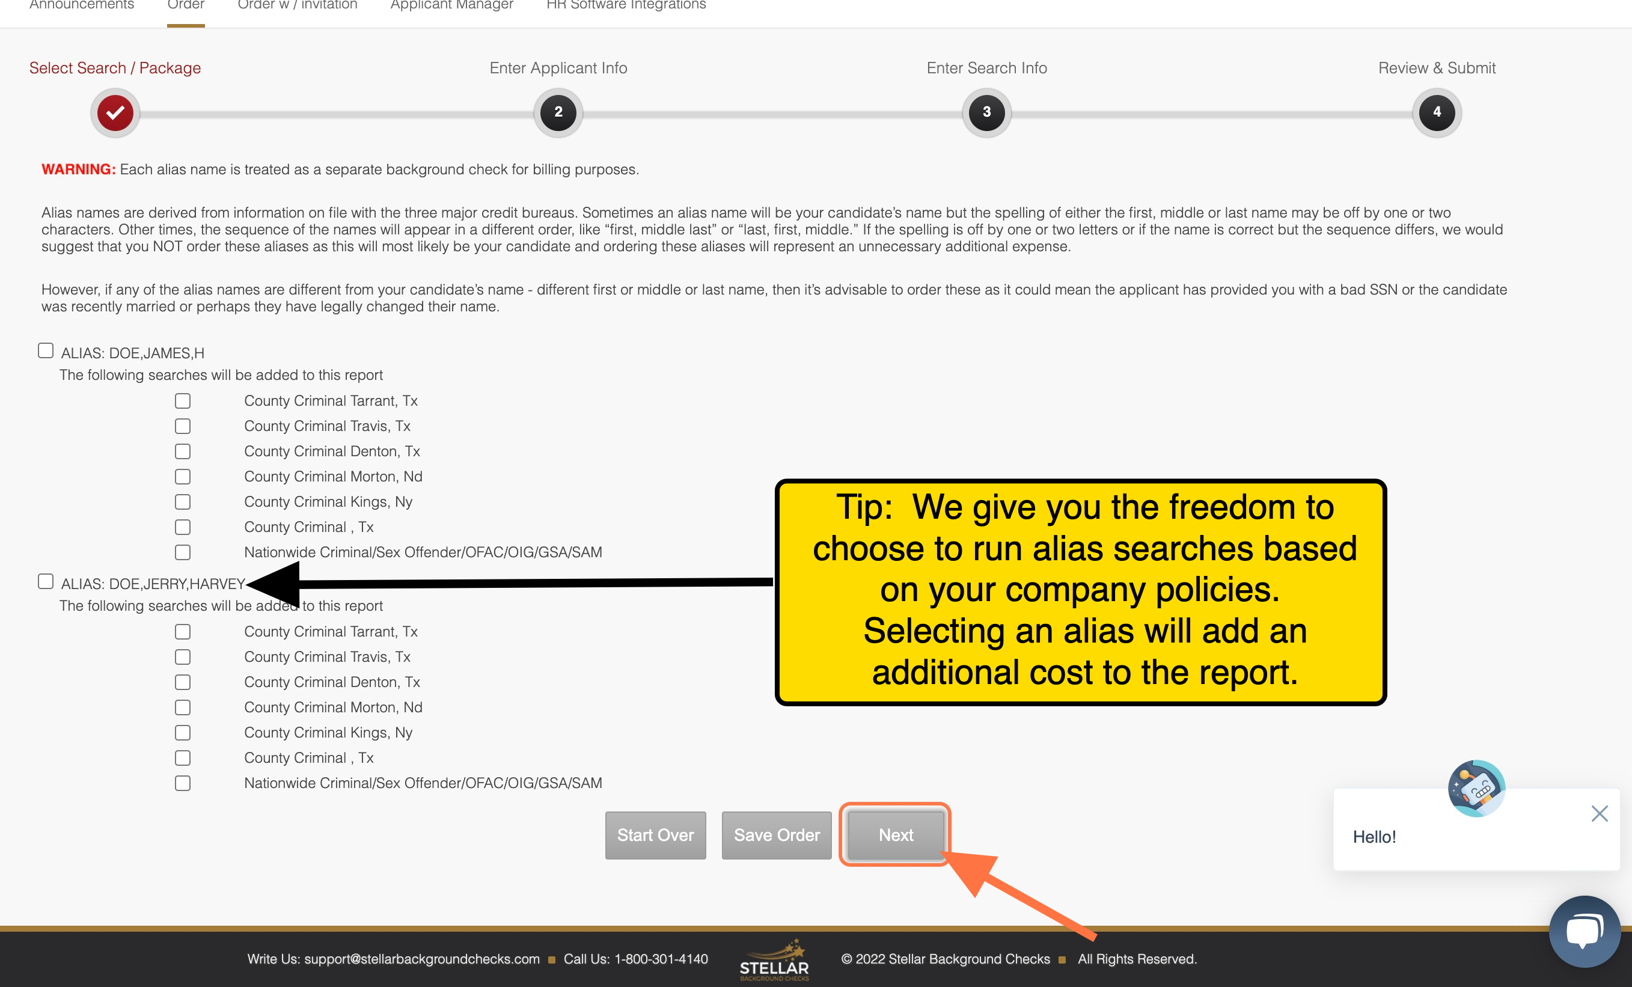Click Review & Submit step label
This screenshot has height=987, width=1632.
[x=1437, y=67]
